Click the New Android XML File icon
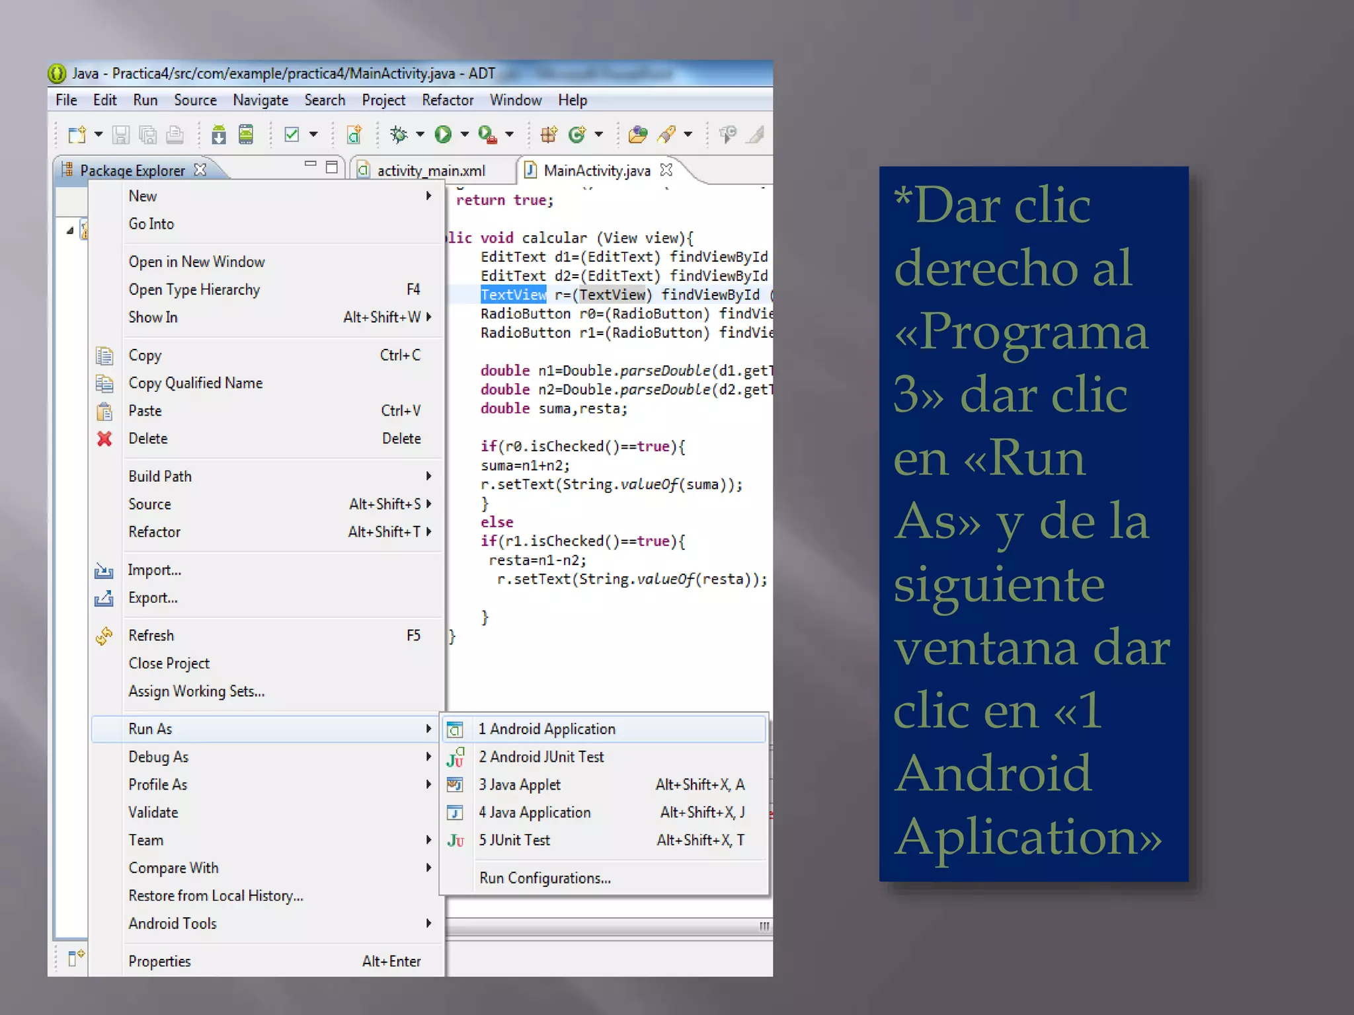1354x1015 pixels. [x=354, y=135]
